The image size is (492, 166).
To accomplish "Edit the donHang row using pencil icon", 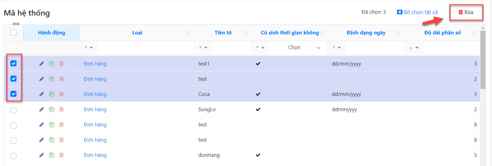I will tap(42, 155).
